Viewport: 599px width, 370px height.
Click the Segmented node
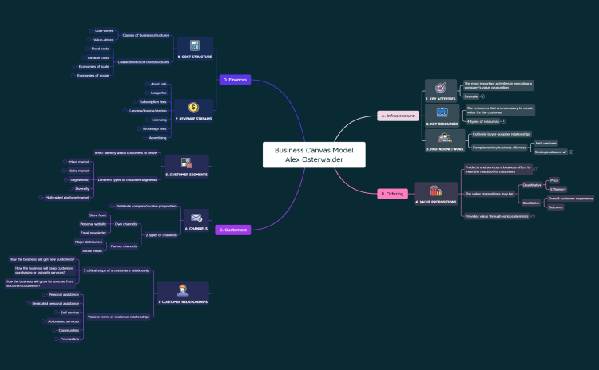[x=79, y=180]
